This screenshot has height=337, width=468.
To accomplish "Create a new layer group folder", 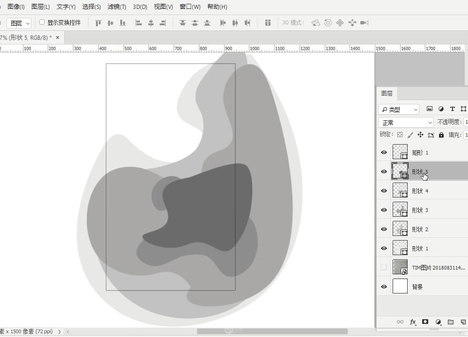I will (451, 322).
